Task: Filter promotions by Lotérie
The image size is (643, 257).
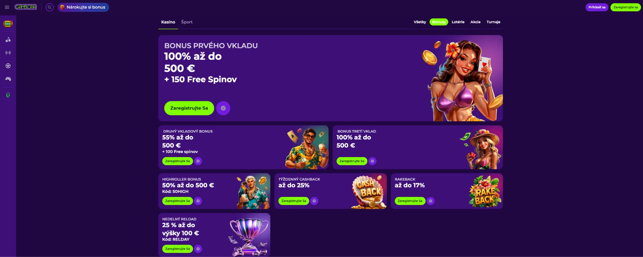Action: pos(458,22)
